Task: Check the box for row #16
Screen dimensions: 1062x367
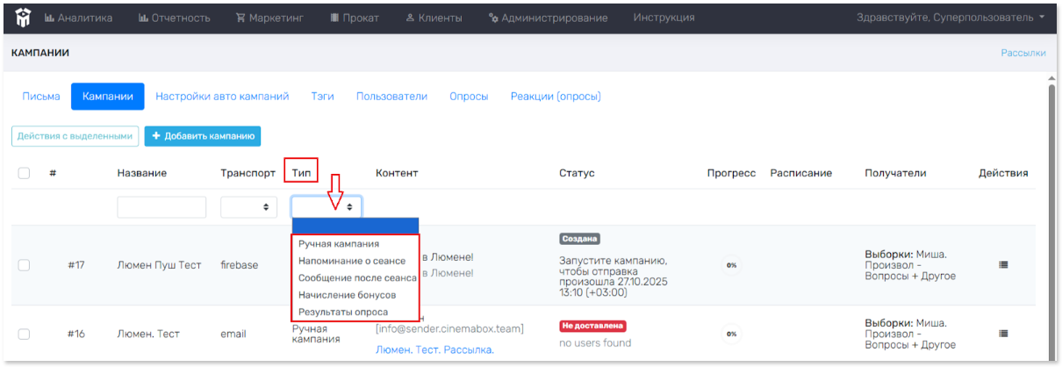Action: click(25, 334)
